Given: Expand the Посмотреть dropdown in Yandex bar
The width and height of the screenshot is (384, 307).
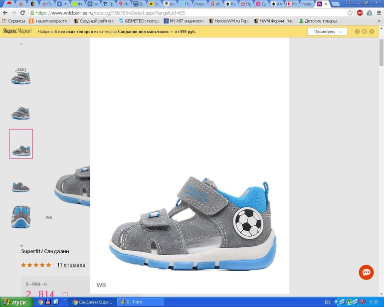Looking at the screenshot, I should 327,32.
